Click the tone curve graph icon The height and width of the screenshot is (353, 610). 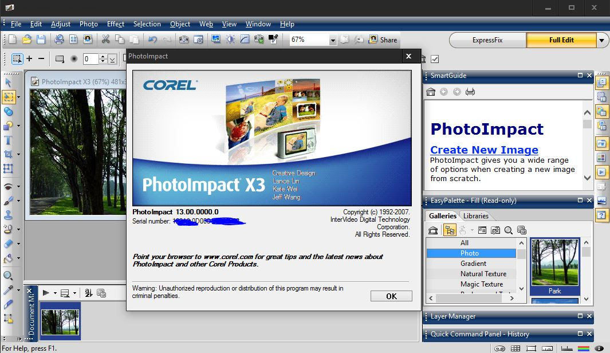point(245,40)
